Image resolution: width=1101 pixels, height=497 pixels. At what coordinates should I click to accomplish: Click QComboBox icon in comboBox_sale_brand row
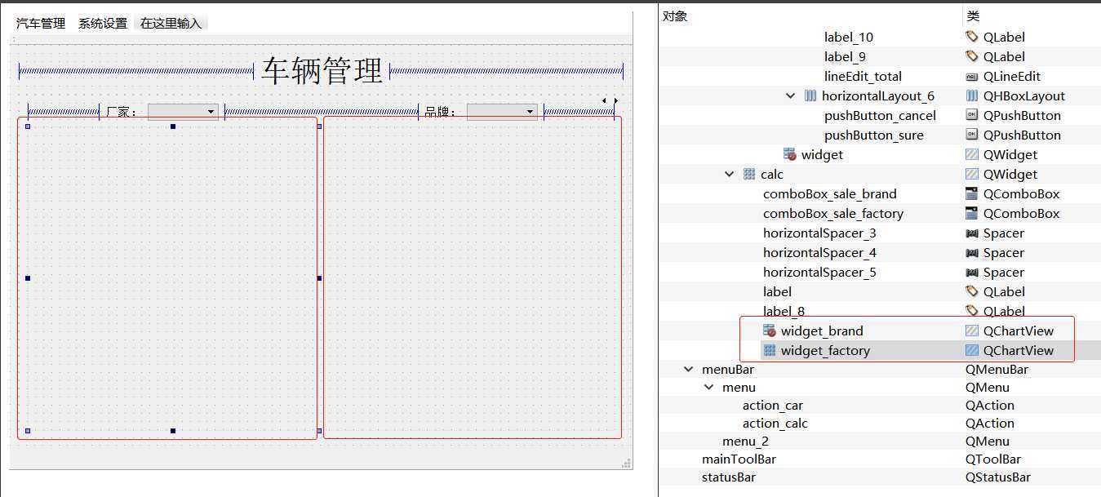(971, 193)
